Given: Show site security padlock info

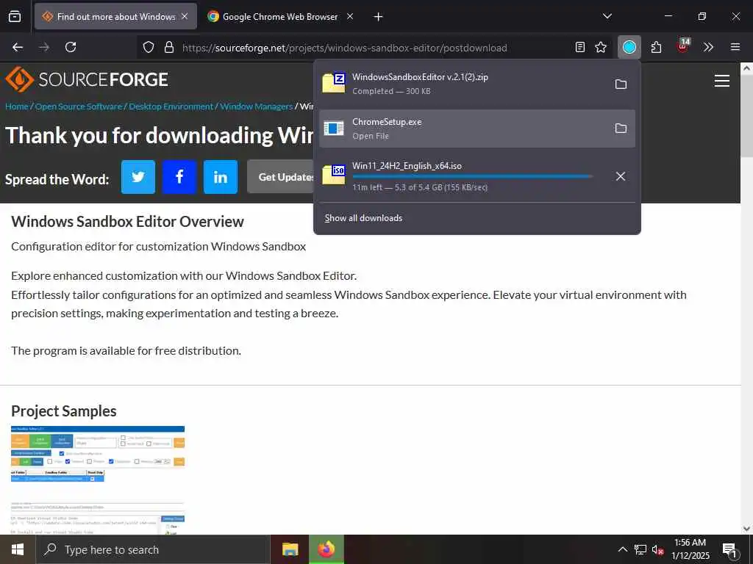Looking at the screenshot, I should [x=168, y=47].
